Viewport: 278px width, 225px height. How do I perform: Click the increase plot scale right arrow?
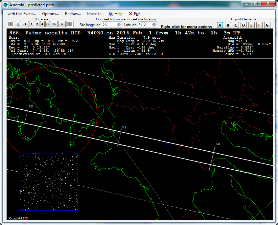70,24
